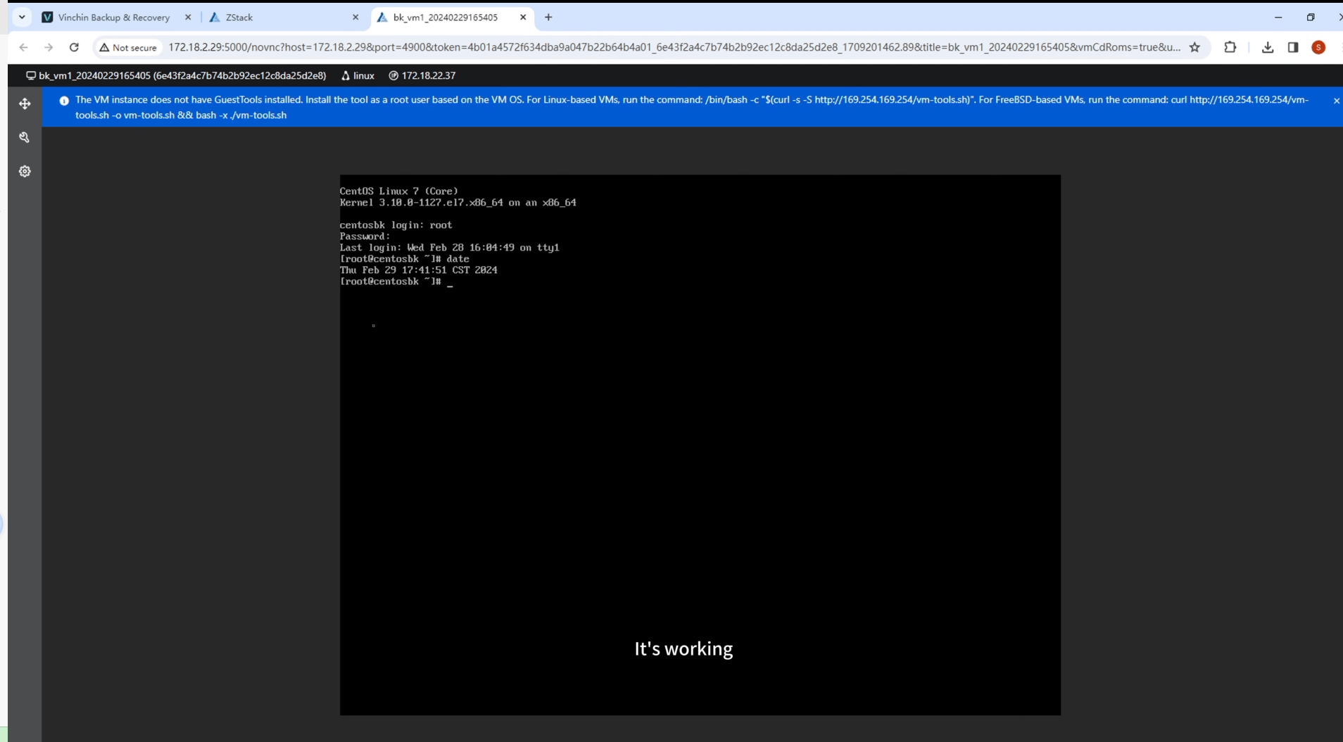The image size is (1343, 742).
Task: Bookmark this page with the star
Action: (1194, 47)
